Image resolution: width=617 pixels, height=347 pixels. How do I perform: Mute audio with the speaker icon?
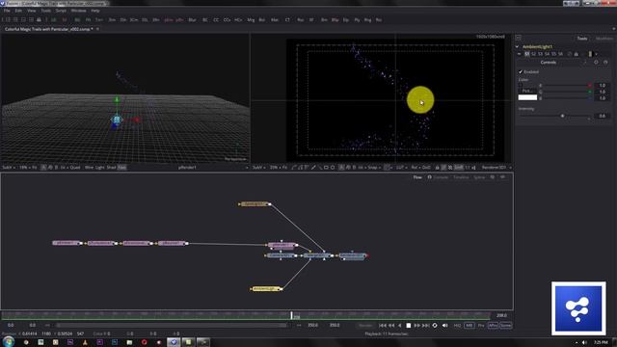coord(445,326)
